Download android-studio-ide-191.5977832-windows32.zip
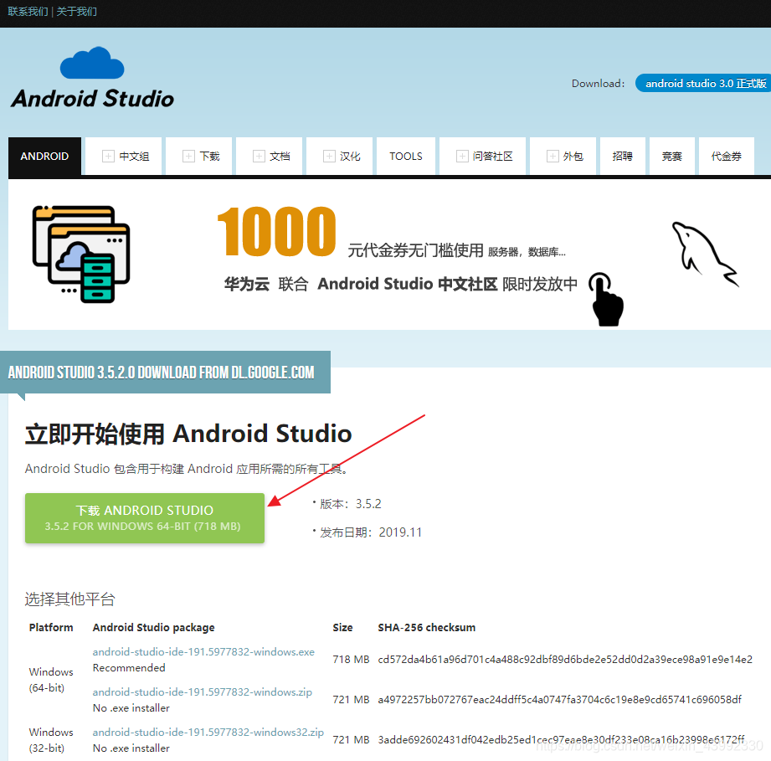Screen dimensions: 771x761 point(208,732)
